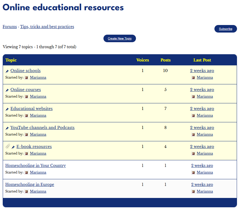
Task: Open Marianna's profile under E-book resources Started by
Action: pyautogui.click(x=38, y=154)
